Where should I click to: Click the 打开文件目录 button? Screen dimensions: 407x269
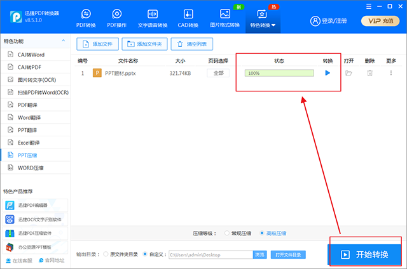288,255
